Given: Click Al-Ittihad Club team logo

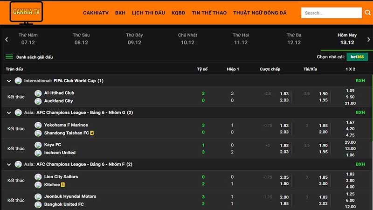Looking at the screenshot, I should (x=38, y=93).
